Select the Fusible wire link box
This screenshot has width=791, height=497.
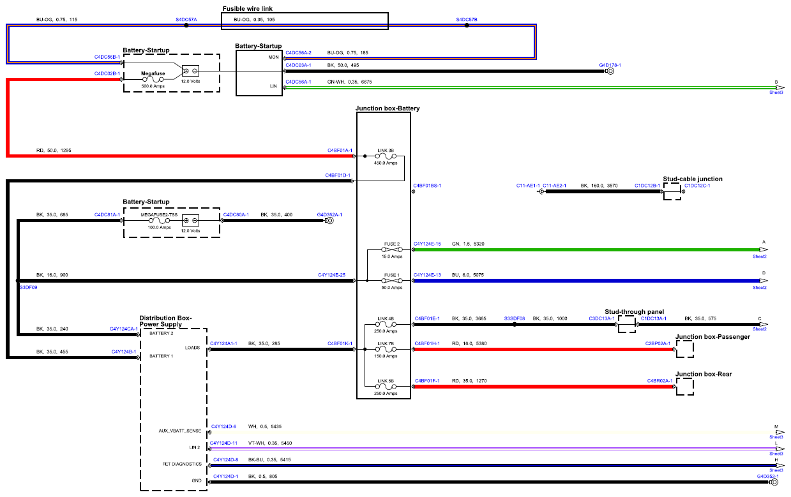click(x=304, y=21)
